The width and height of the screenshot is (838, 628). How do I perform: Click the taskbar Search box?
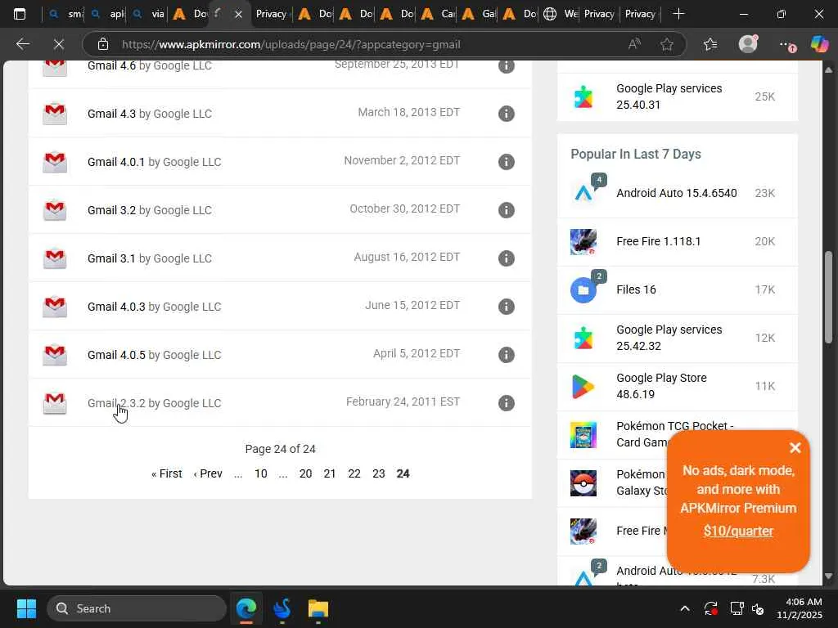click(137, 608)
